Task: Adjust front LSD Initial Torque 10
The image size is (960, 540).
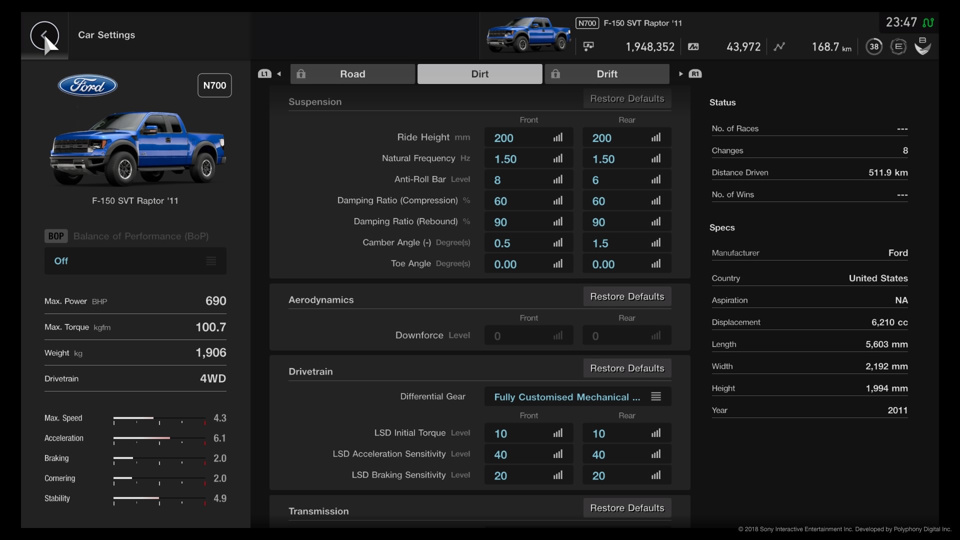Action: (x=528, y=433)
